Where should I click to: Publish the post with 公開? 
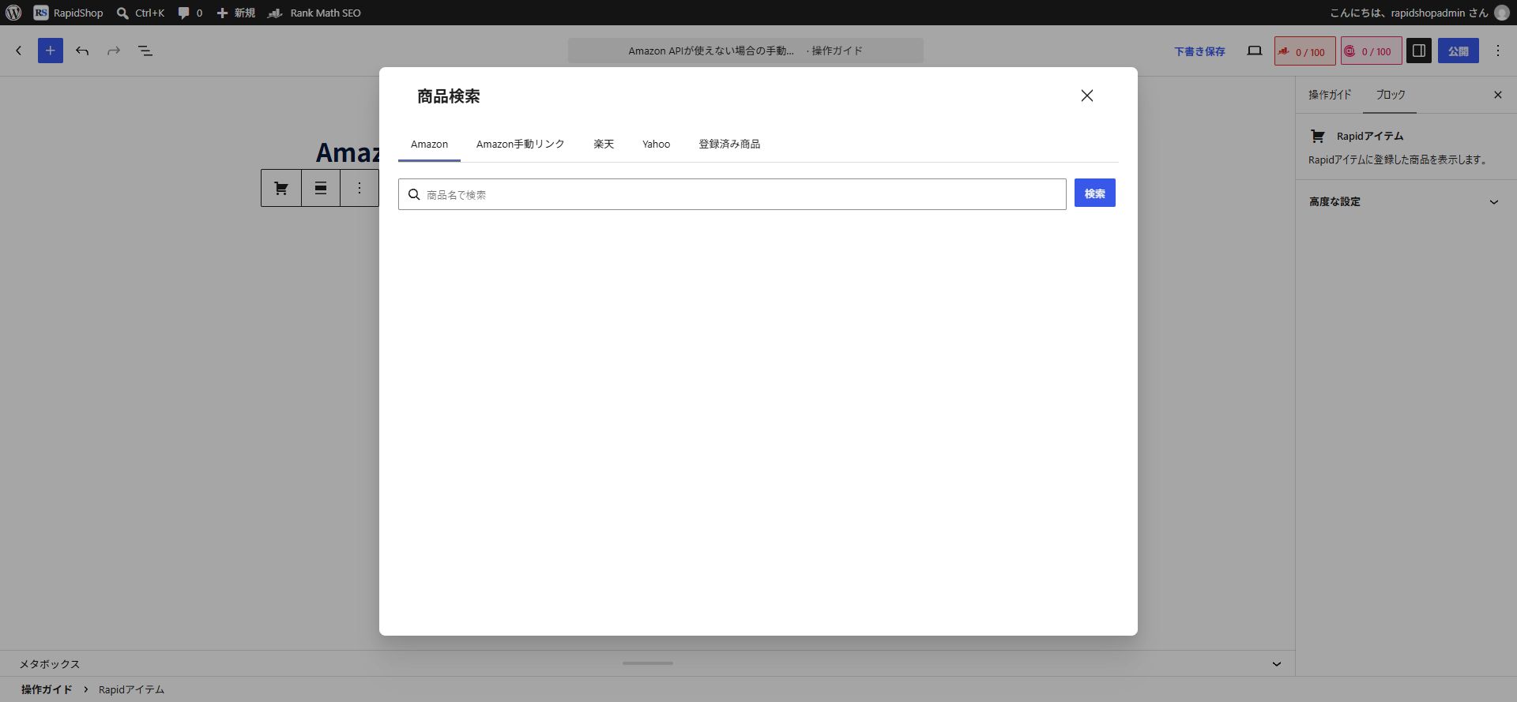[x=1459, y=51]
